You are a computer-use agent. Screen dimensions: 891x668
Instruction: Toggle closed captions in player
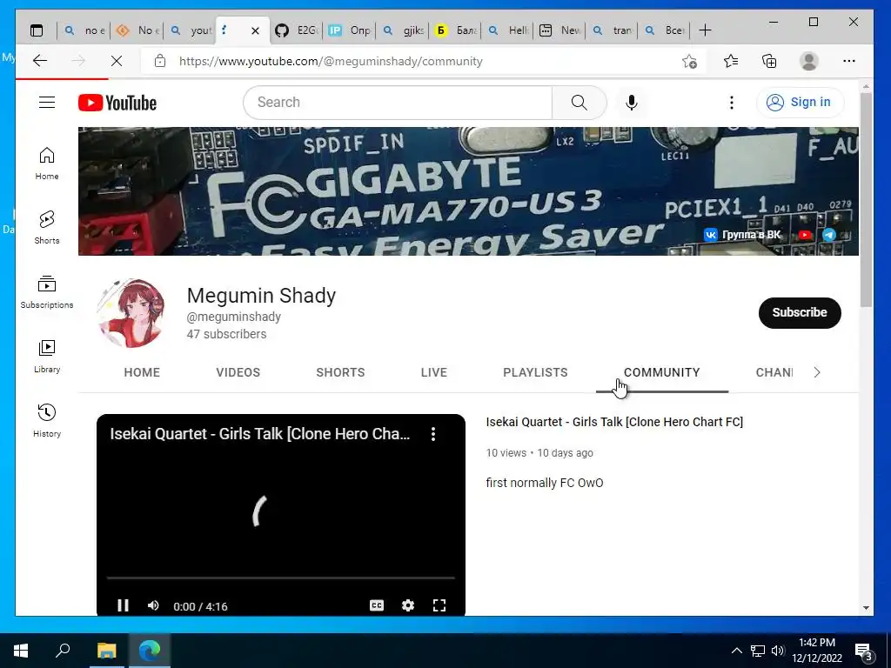click(377, 605)
